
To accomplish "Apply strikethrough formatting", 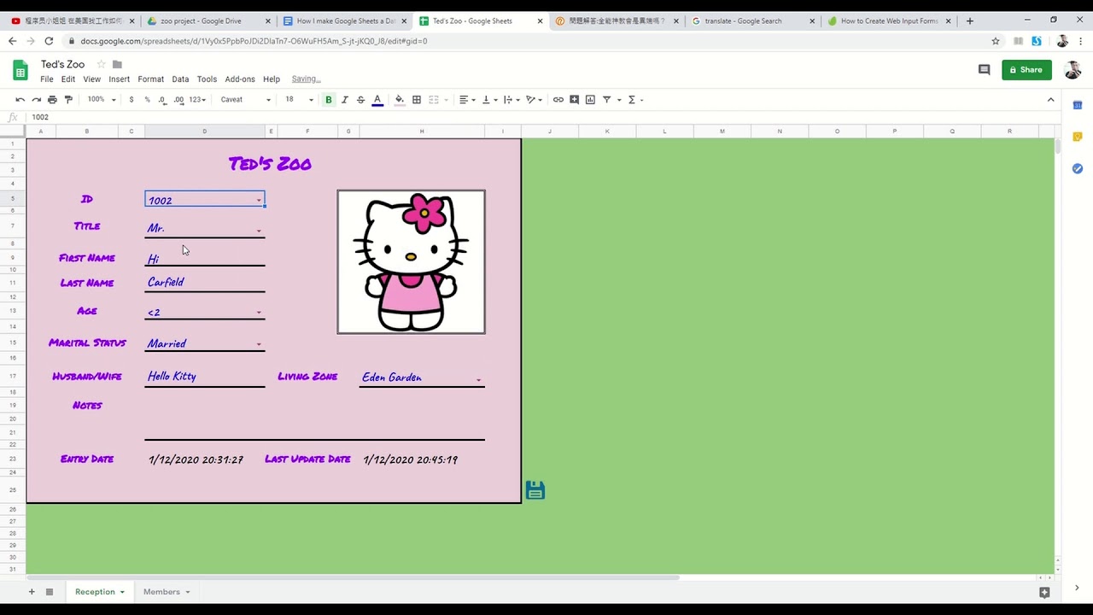I will tap(360, 100).
